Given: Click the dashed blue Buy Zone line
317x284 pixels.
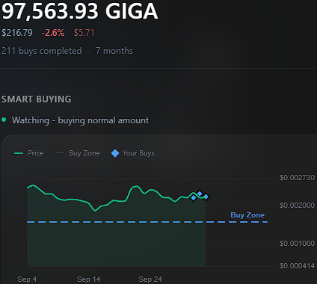Looking at the screenshot, I should [147, 222].
